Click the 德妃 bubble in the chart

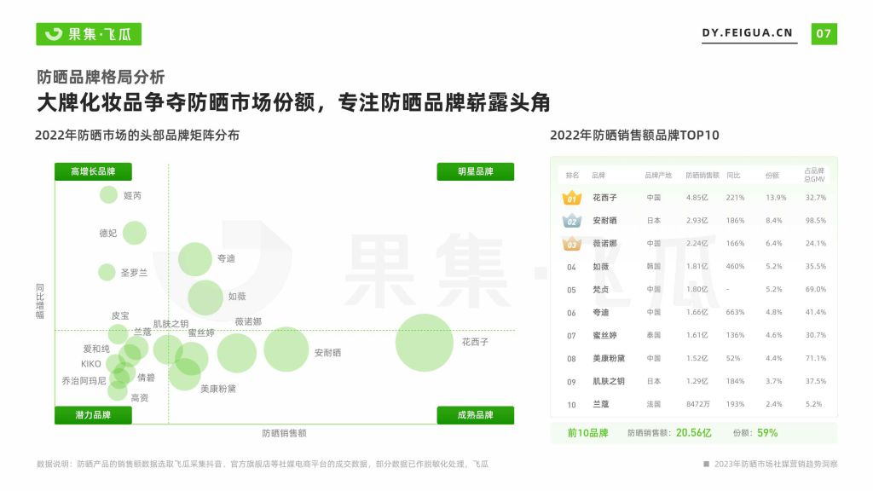point(134,233)
